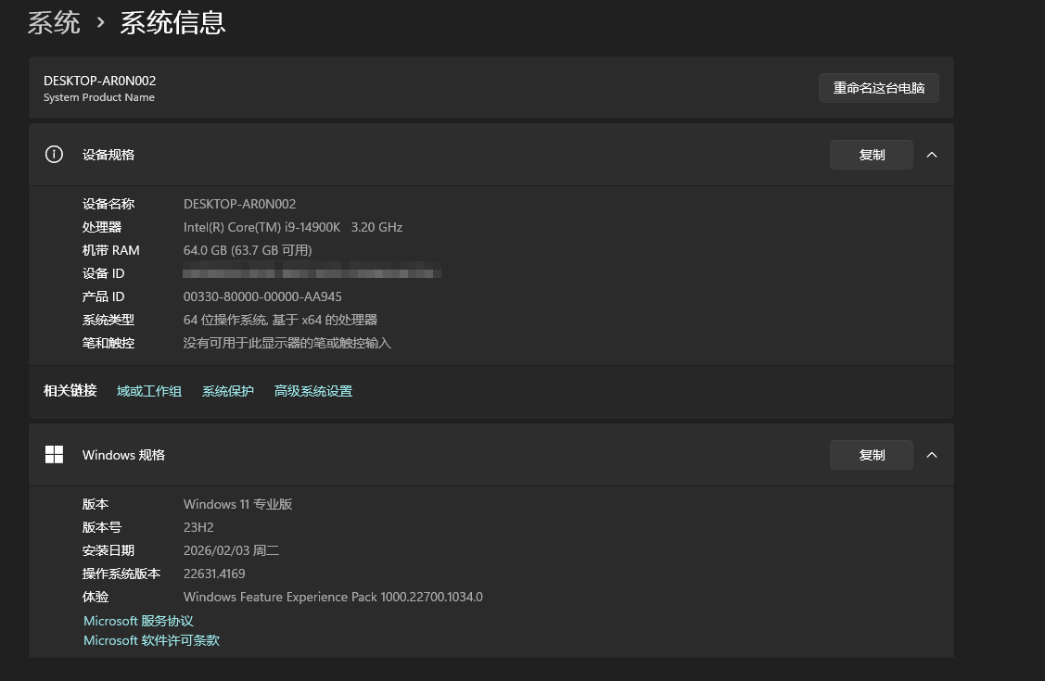Click the 版本 label
Screen dimensions: 1045x681
click(96, 504)
